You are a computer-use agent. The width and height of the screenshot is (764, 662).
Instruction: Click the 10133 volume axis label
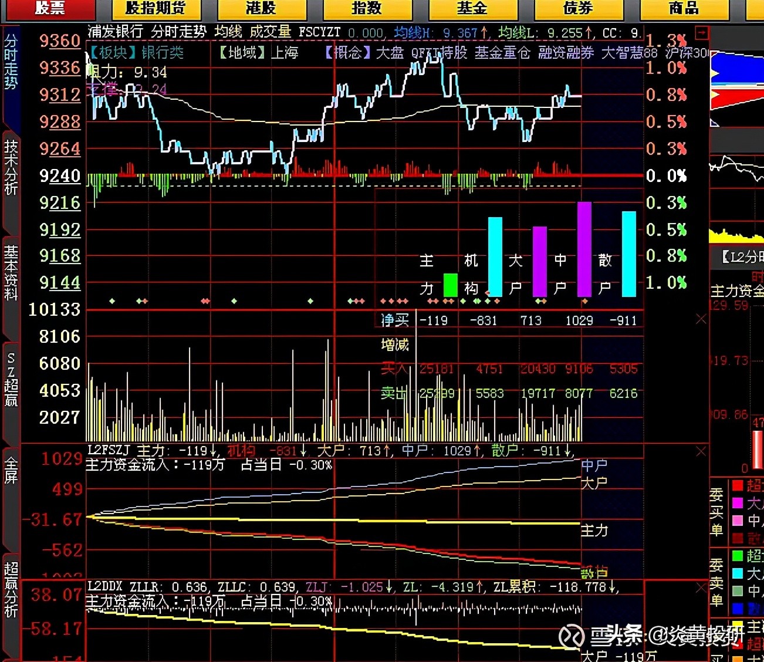[55, 309]
